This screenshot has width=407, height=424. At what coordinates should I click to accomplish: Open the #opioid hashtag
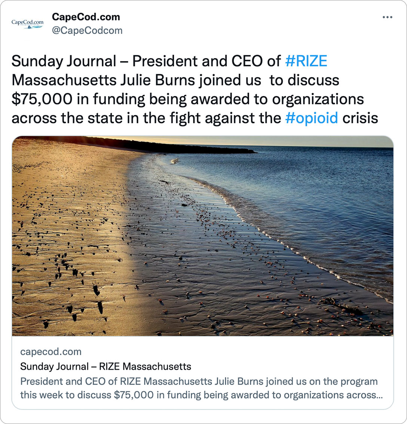(x=311, y=118)
